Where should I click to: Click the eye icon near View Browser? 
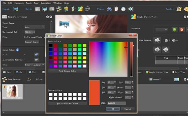(174, 40)
